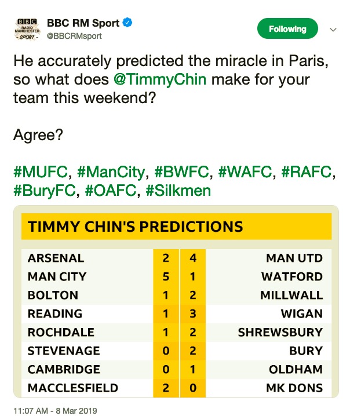
Task: Open the BBC RM Sport profile name
Action: click(83, 24)
